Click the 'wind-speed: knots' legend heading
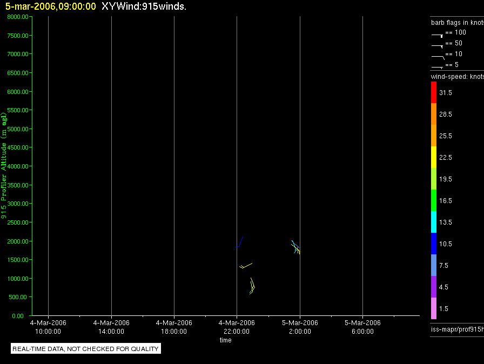 tap(458, 77)
